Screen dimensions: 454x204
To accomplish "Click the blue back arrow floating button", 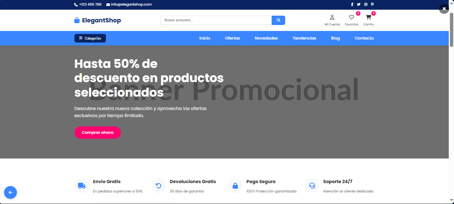I will coord(10,192).
